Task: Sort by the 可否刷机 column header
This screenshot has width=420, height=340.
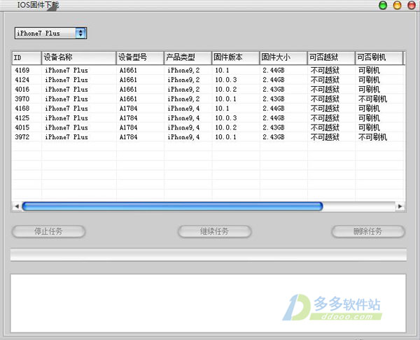Action: (379, 57)
